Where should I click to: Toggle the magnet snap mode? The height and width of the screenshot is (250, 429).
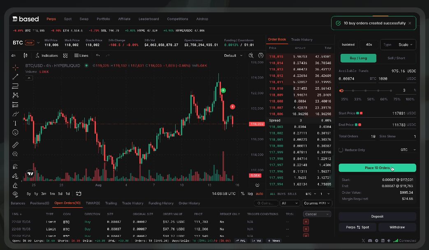(15, 167)
